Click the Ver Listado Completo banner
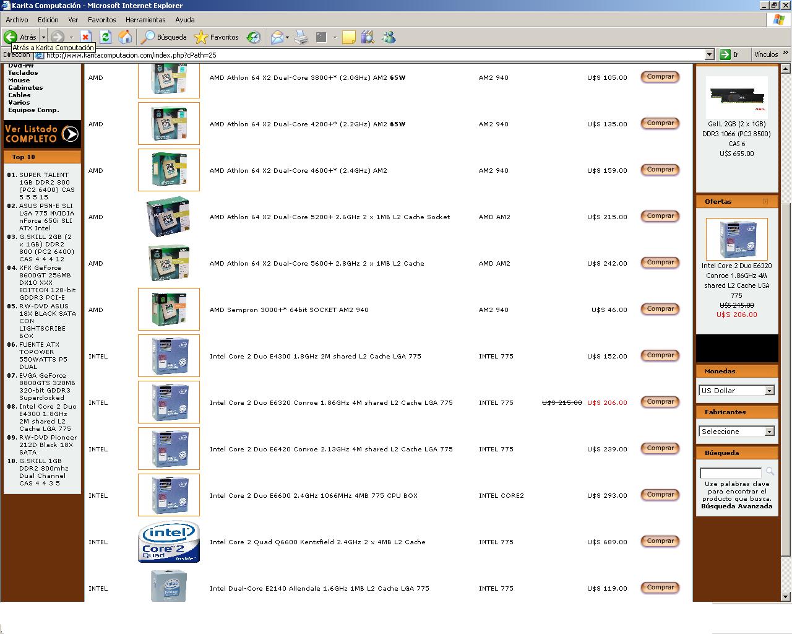792x634 pixels. pos(42,134)
